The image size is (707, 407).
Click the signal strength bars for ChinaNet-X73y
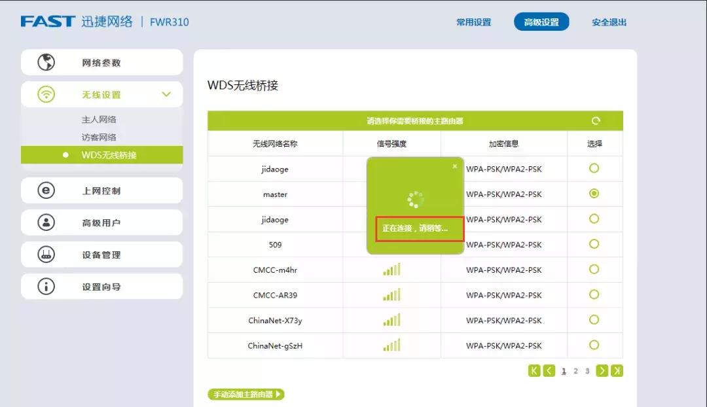[x=391, y=320]
